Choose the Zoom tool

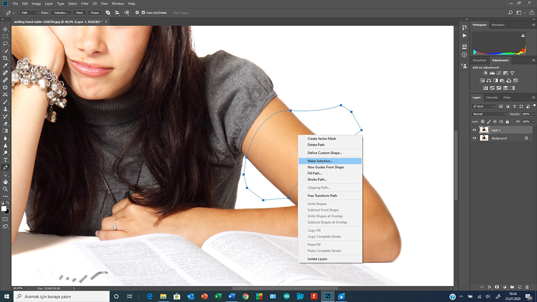coord(5,189)
